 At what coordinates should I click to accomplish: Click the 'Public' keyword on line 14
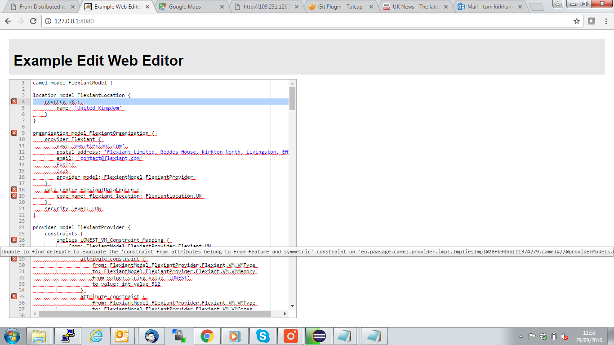[66, 164]
